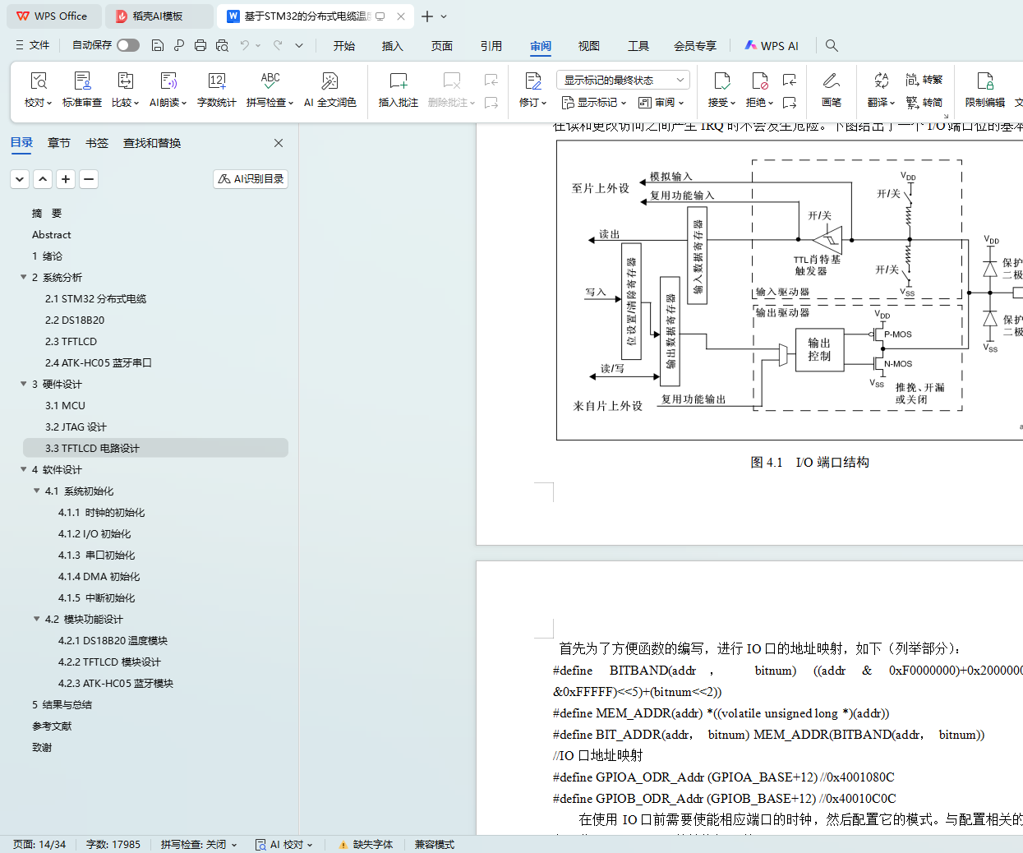Click the AI 全文润色 icon
Image resolution: width=1023 pixels, height=853 pixels.
point(329,81)
